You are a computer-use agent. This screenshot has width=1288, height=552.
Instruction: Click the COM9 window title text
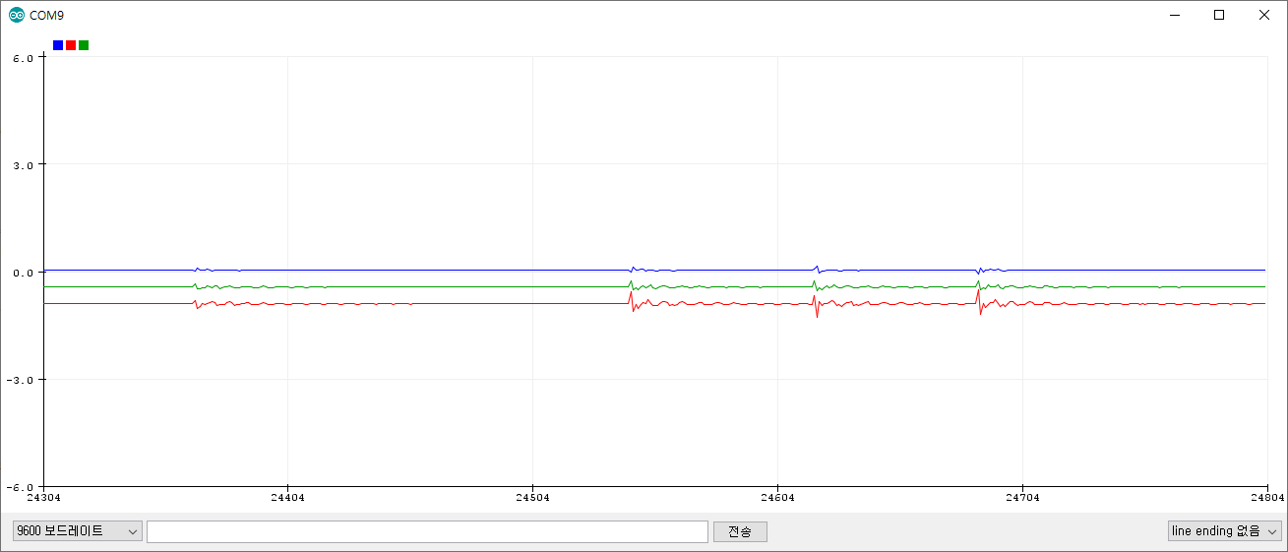47,16
